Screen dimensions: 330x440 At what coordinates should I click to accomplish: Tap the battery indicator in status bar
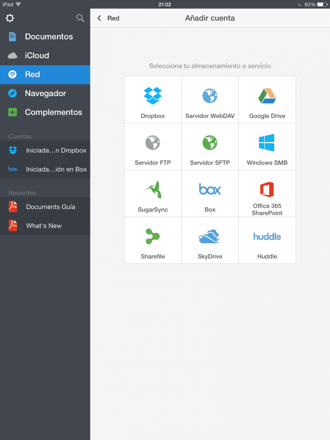322,5
